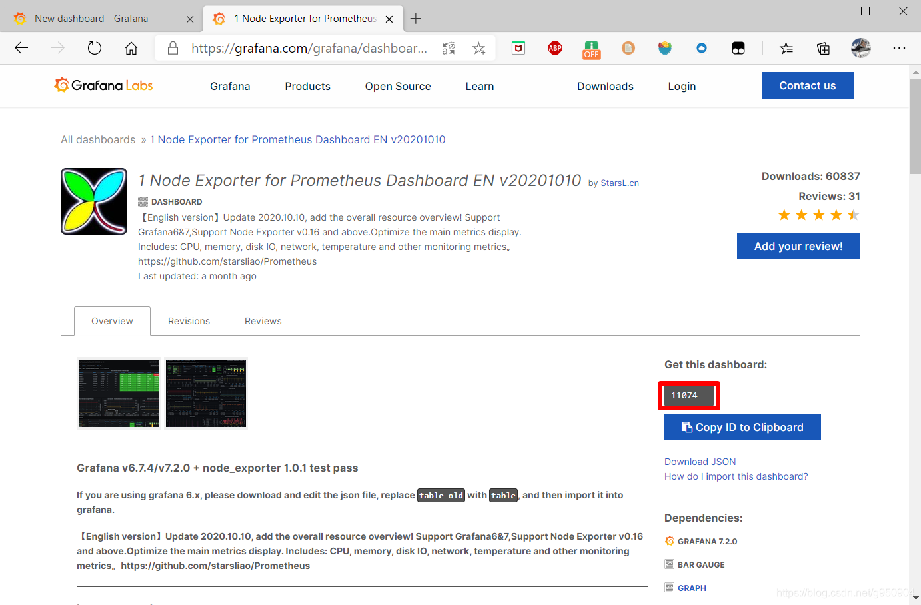Click the dashboard ID 11074 field
This screenshot has width=921, height=605.
point(688,396)
